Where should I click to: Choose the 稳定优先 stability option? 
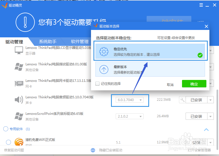click(x=150, y=51)
